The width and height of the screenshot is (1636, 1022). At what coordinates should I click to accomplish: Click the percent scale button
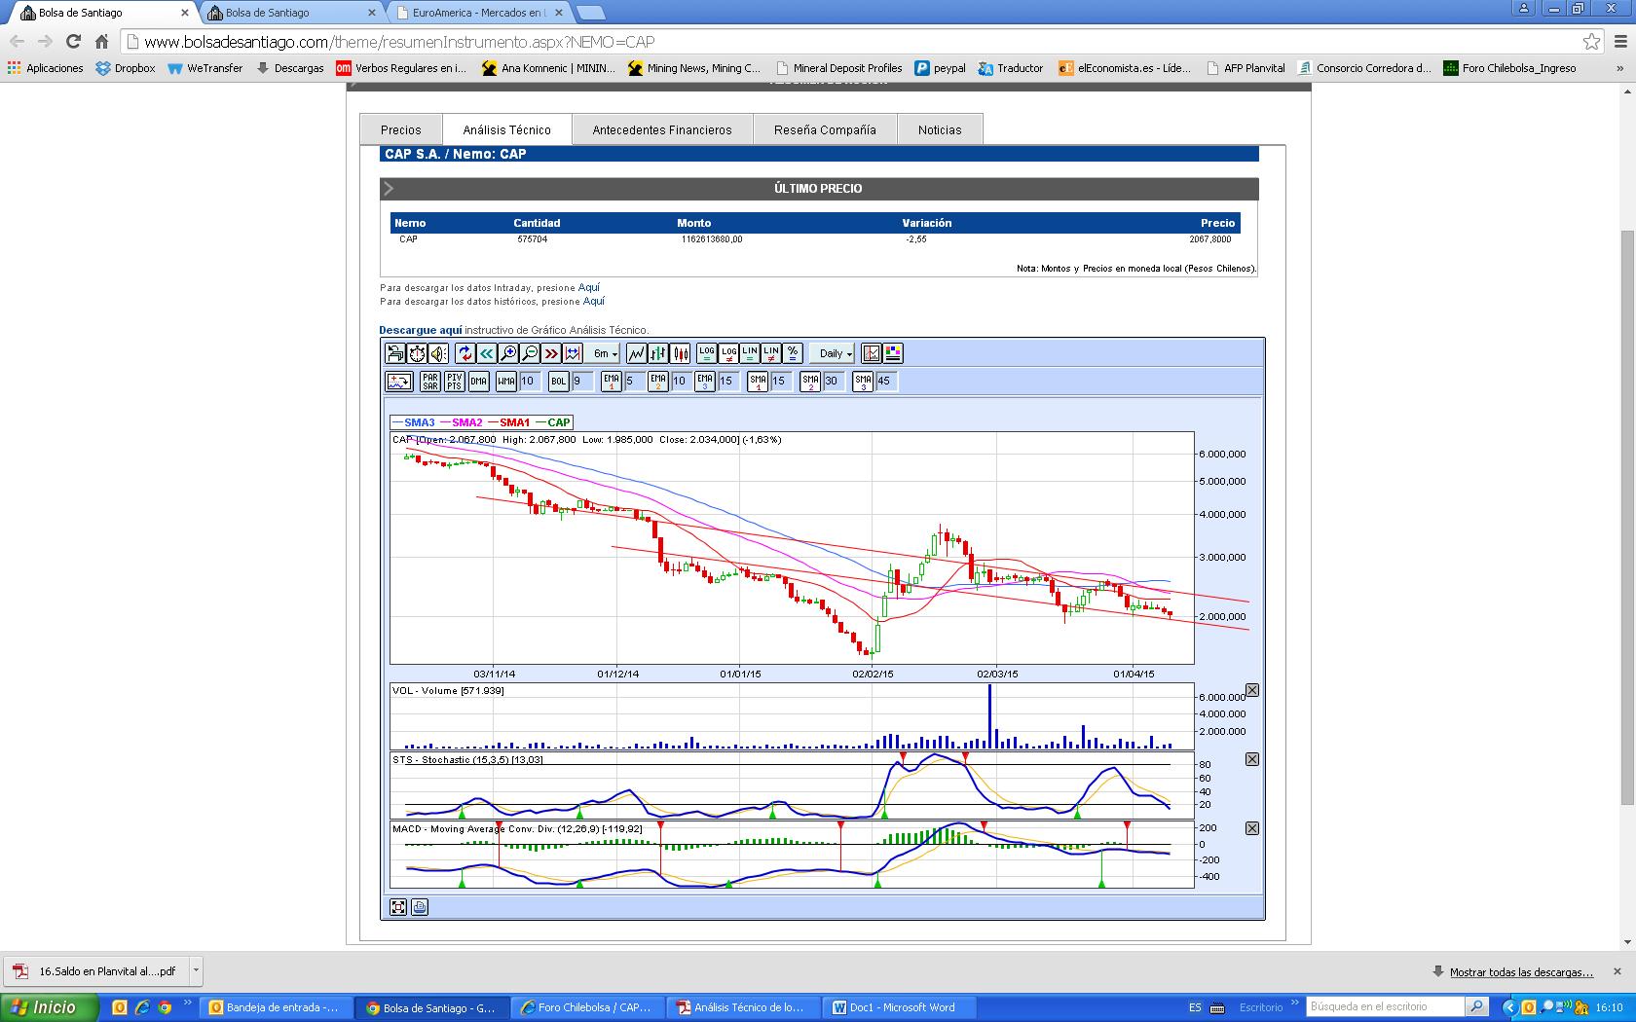click(x=793, y=353)
